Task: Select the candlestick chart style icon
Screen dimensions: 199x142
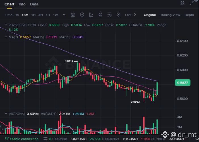Action: pos(100,15)
